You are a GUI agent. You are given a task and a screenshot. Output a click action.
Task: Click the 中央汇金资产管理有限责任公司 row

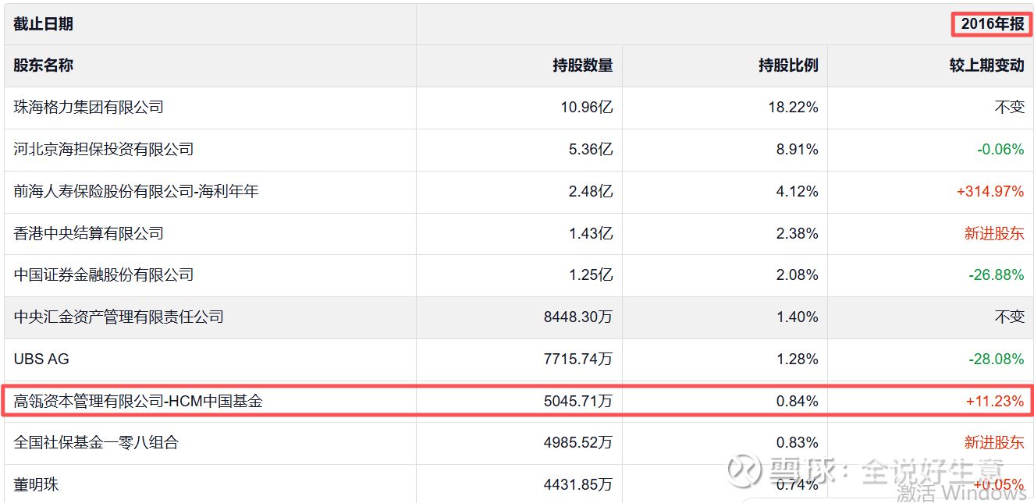pyautogui.click(x=119, y=317)
